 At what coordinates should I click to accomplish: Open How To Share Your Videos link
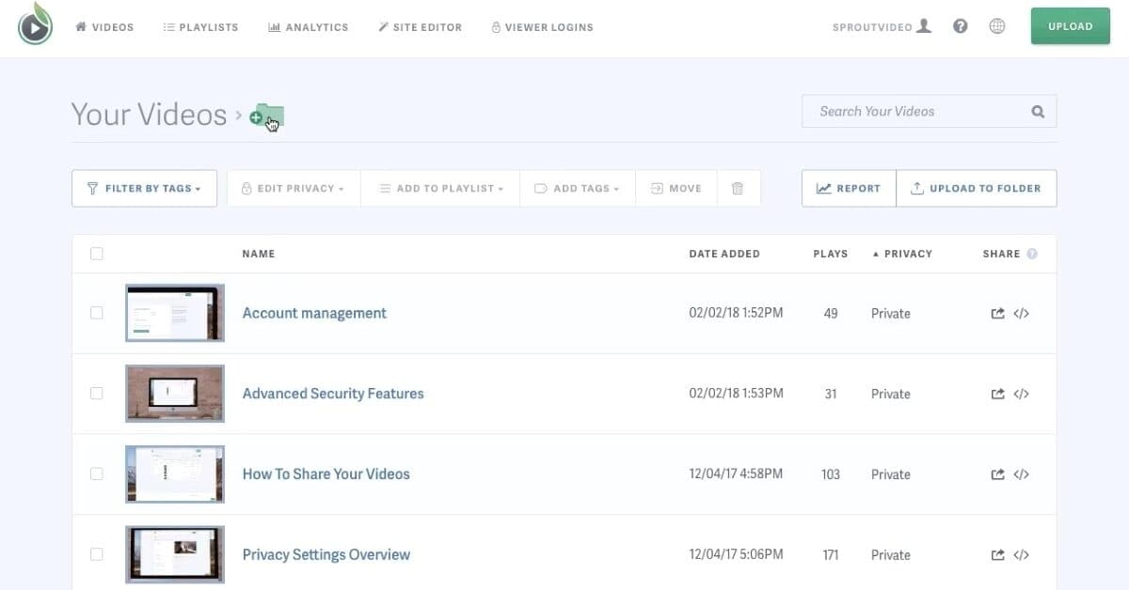click(x=326, y=474)
